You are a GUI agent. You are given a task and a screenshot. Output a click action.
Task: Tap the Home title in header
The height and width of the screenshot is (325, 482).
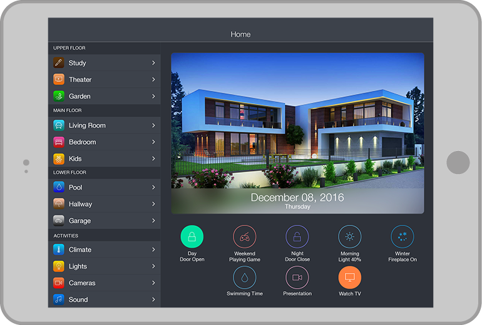point(240,34)
